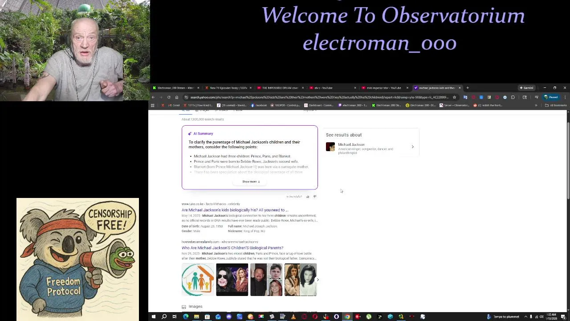Like the AI Summary with thumbs up
Viewport: 570px width, 321px height.
[307, 196]
